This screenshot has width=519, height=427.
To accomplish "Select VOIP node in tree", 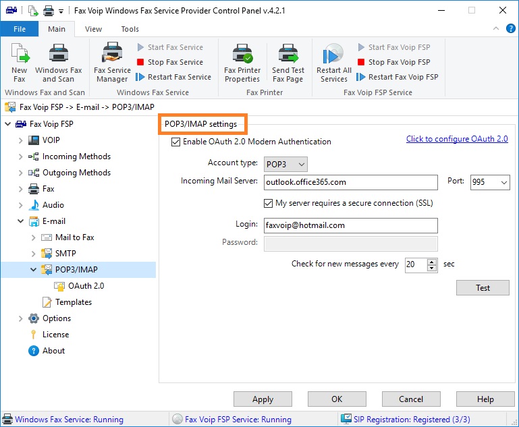I will (51, 140).
